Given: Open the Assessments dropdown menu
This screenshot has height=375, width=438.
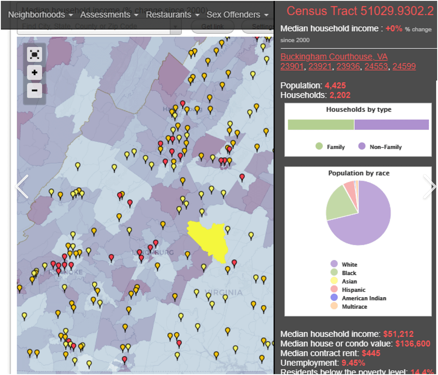Looking at the screenshot, I should click(109, 15).
